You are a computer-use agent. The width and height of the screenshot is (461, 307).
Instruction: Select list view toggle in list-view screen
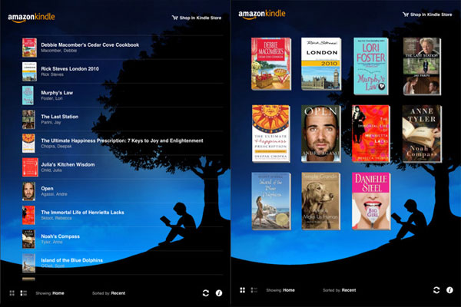coord(24,292)
